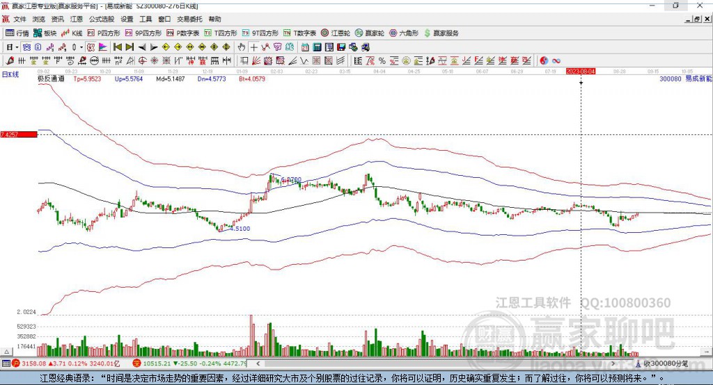Select the hand pan tool
Screen dimensions: 713x385
coord(242,47)
